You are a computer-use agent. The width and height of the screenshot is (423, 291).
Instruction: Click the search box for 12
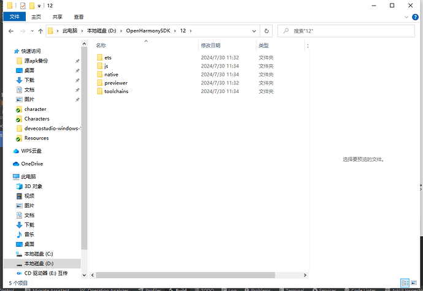(346, 31)
